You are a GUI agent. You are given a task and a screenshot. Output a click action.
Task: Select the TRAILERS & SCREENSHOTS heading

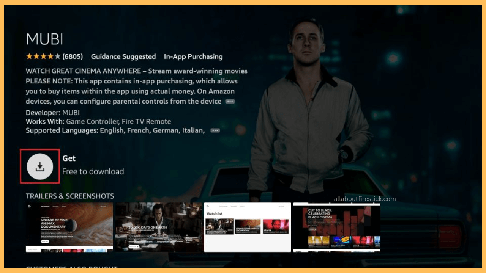tap(70, 196)
